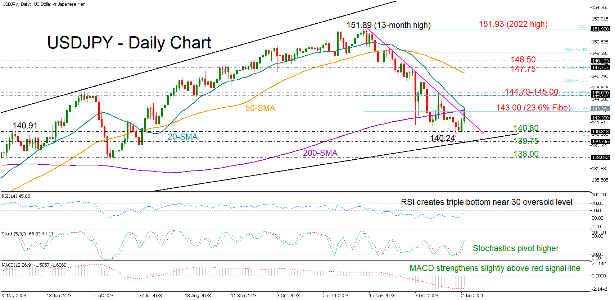615x300 pixels.
Task: Click the MACD -2.1446 scale value
Action: point(599,289)
